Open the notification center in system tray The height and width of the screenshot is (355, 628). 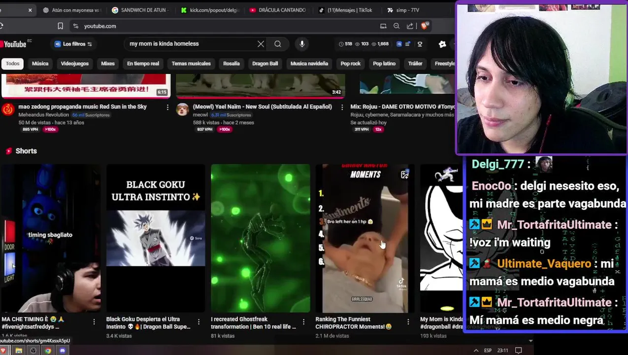519,351
